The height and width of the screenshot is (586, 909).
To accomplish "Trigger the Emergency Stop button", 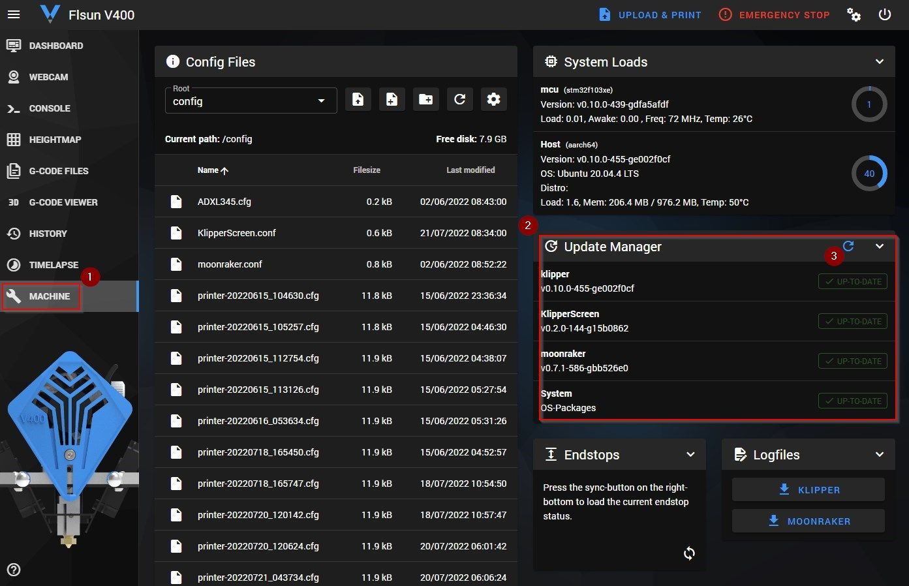I will (774, 15).
